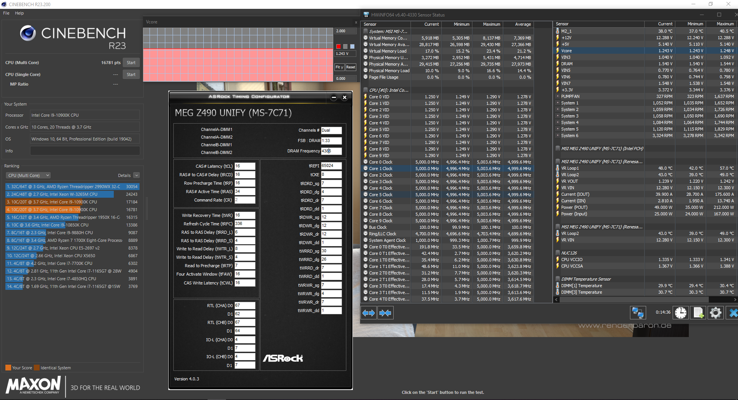738x400 pixels.
Task: Pick the light blue swatch in Vcore graph
Action: [352, 46]
